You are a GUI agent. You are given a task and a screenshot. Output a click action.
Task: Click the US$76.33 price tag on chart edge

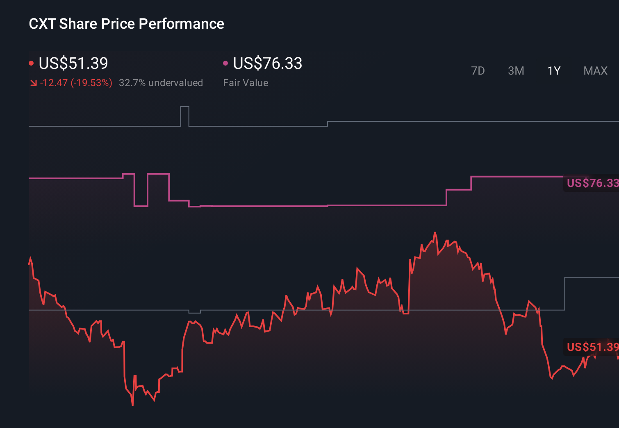tap(592, 184)
